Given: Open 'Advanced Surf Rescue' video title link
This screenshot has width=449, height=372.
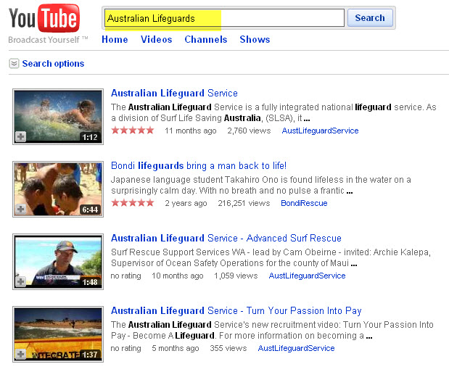Looking at the screenshot, I should tap(226, 239).
